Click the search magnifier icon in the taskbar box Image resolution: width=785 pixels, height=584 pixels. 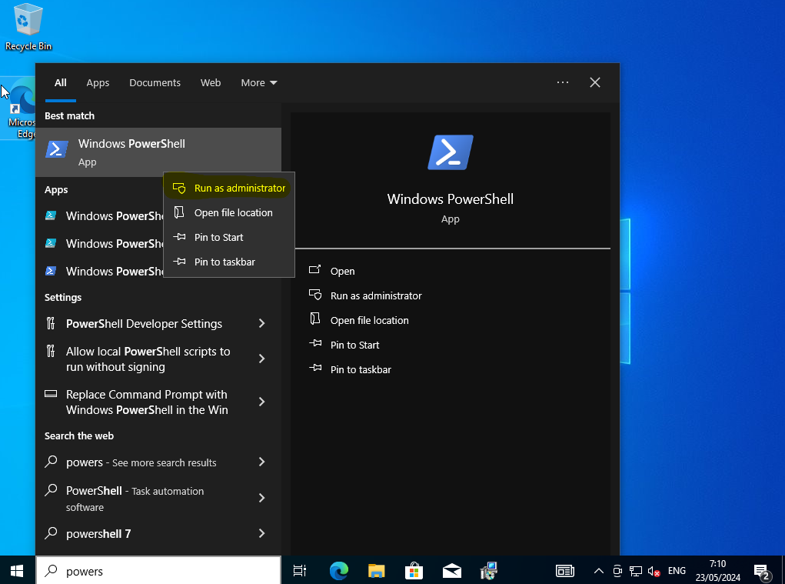pos(51,570)
